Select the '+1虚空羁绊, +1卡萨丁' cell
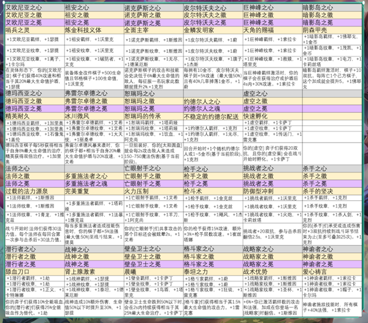 272,123
